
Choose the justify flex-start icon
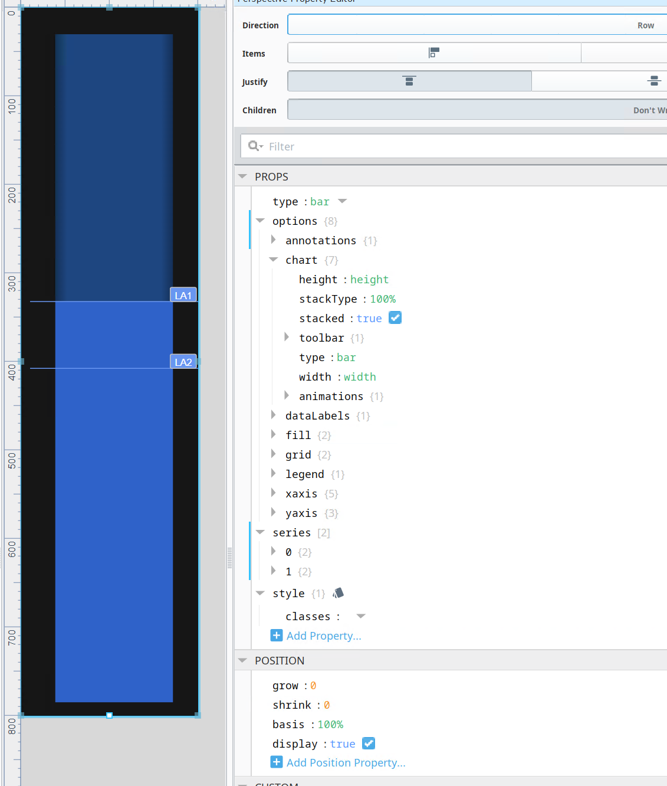point(409,81)
